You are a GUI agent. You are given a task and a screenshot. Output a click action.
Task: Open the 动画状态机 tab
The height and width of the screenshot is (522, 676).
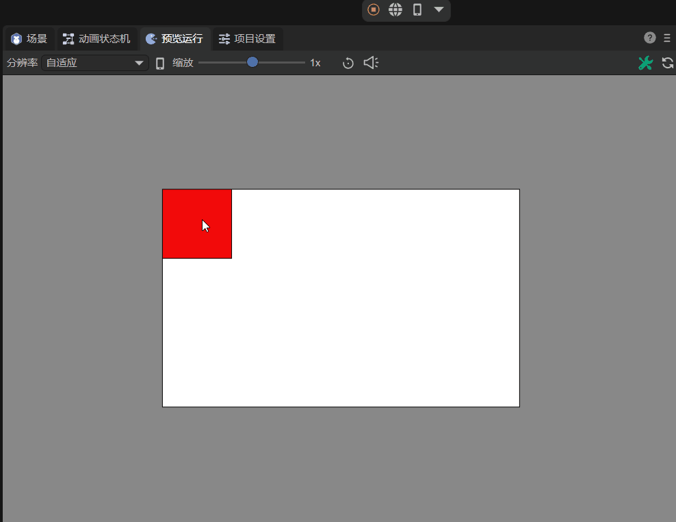pyautogui.click(x=96, y=39)
